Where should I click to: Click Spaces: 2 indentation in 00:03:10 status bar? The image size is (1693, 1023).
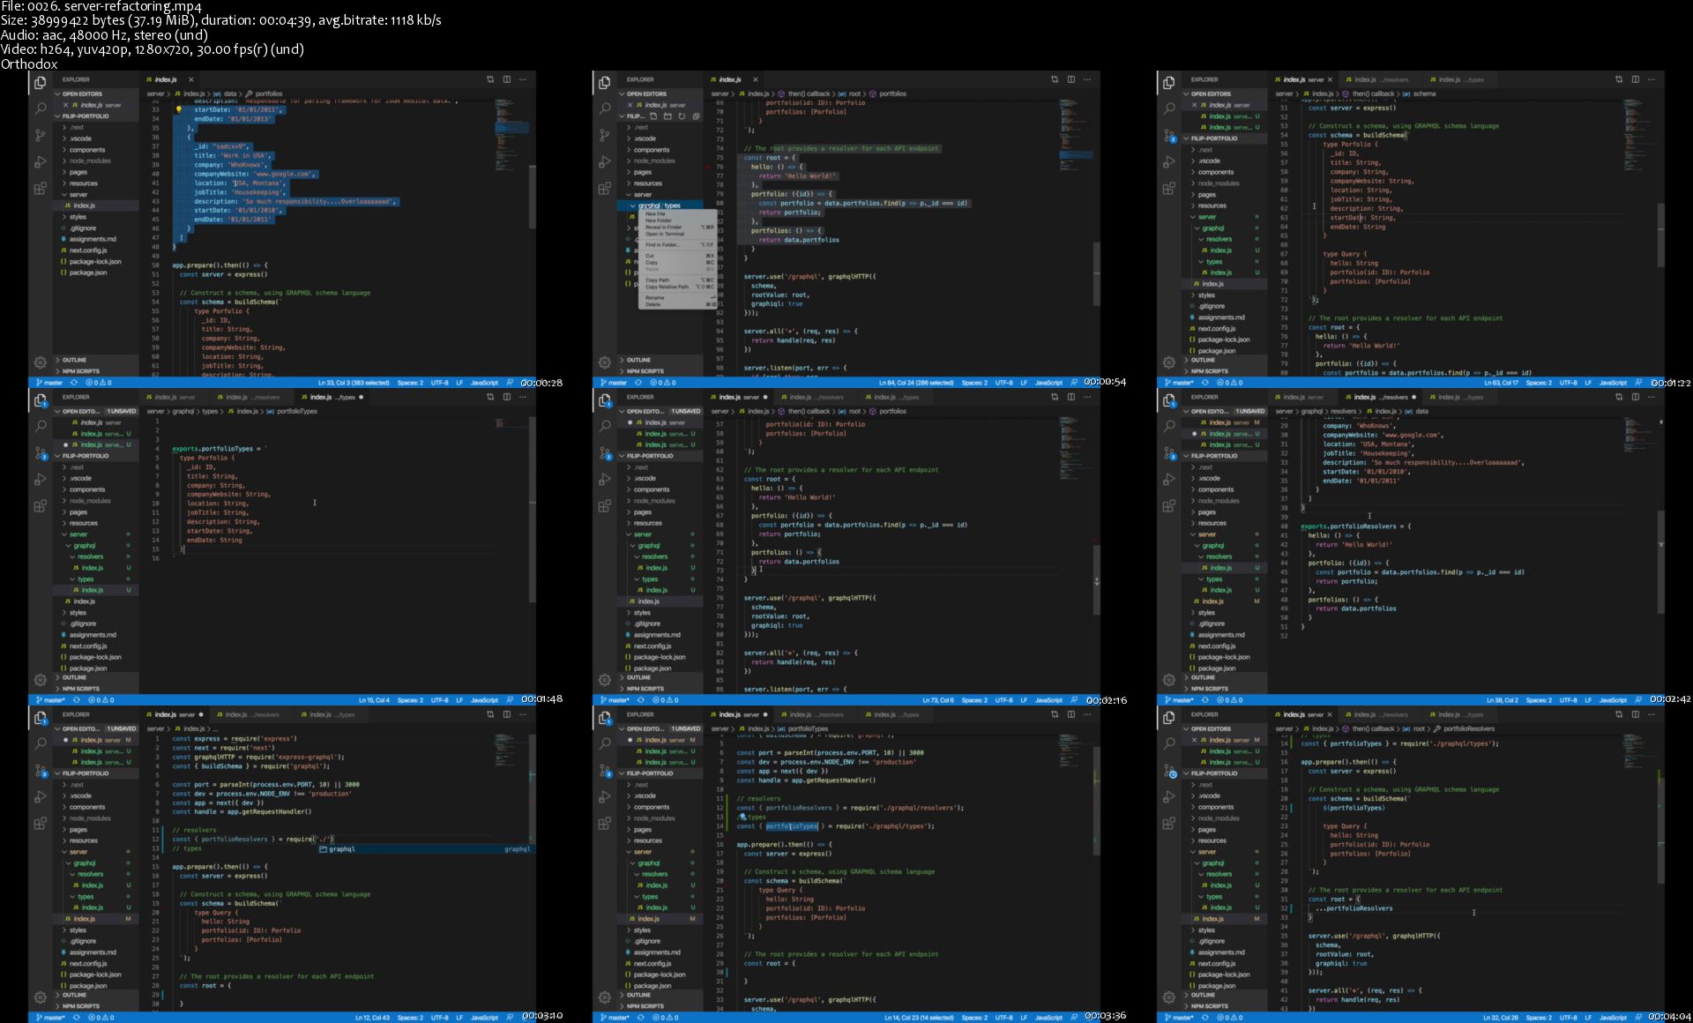click(x=410, y=1018)
